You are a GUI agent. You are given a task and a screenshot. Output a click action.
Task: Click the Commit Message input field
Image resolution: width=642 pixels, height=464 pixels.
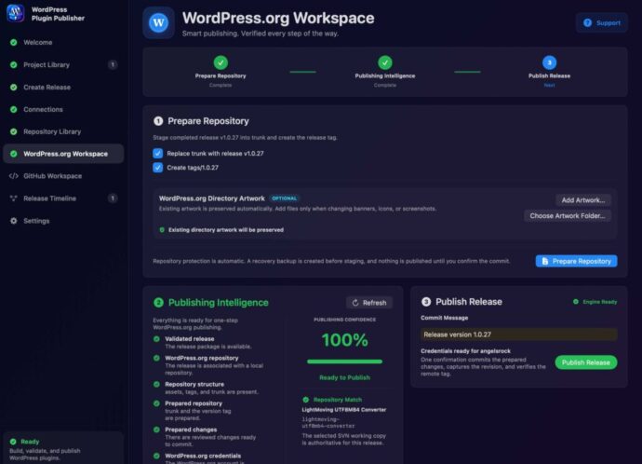518,334
